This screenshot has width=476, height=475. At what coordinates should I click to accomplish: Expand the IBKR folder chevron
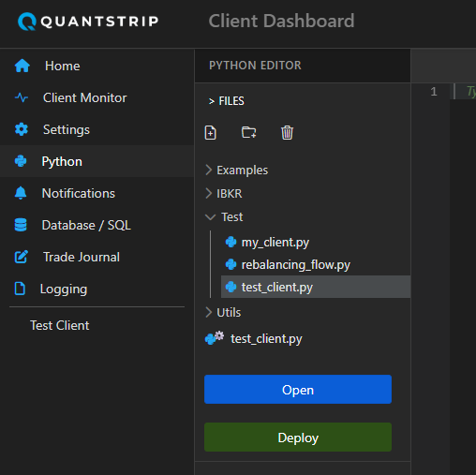click(x=209, y=193)
